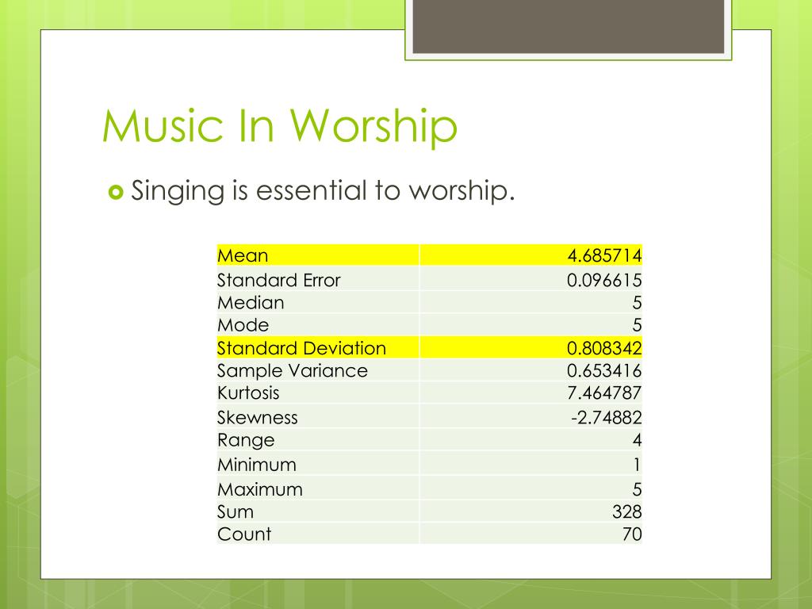Image resolution: width=812 pixels, height=609 pixels.
Task: Select the Range value 4
Action: point(637,440)
